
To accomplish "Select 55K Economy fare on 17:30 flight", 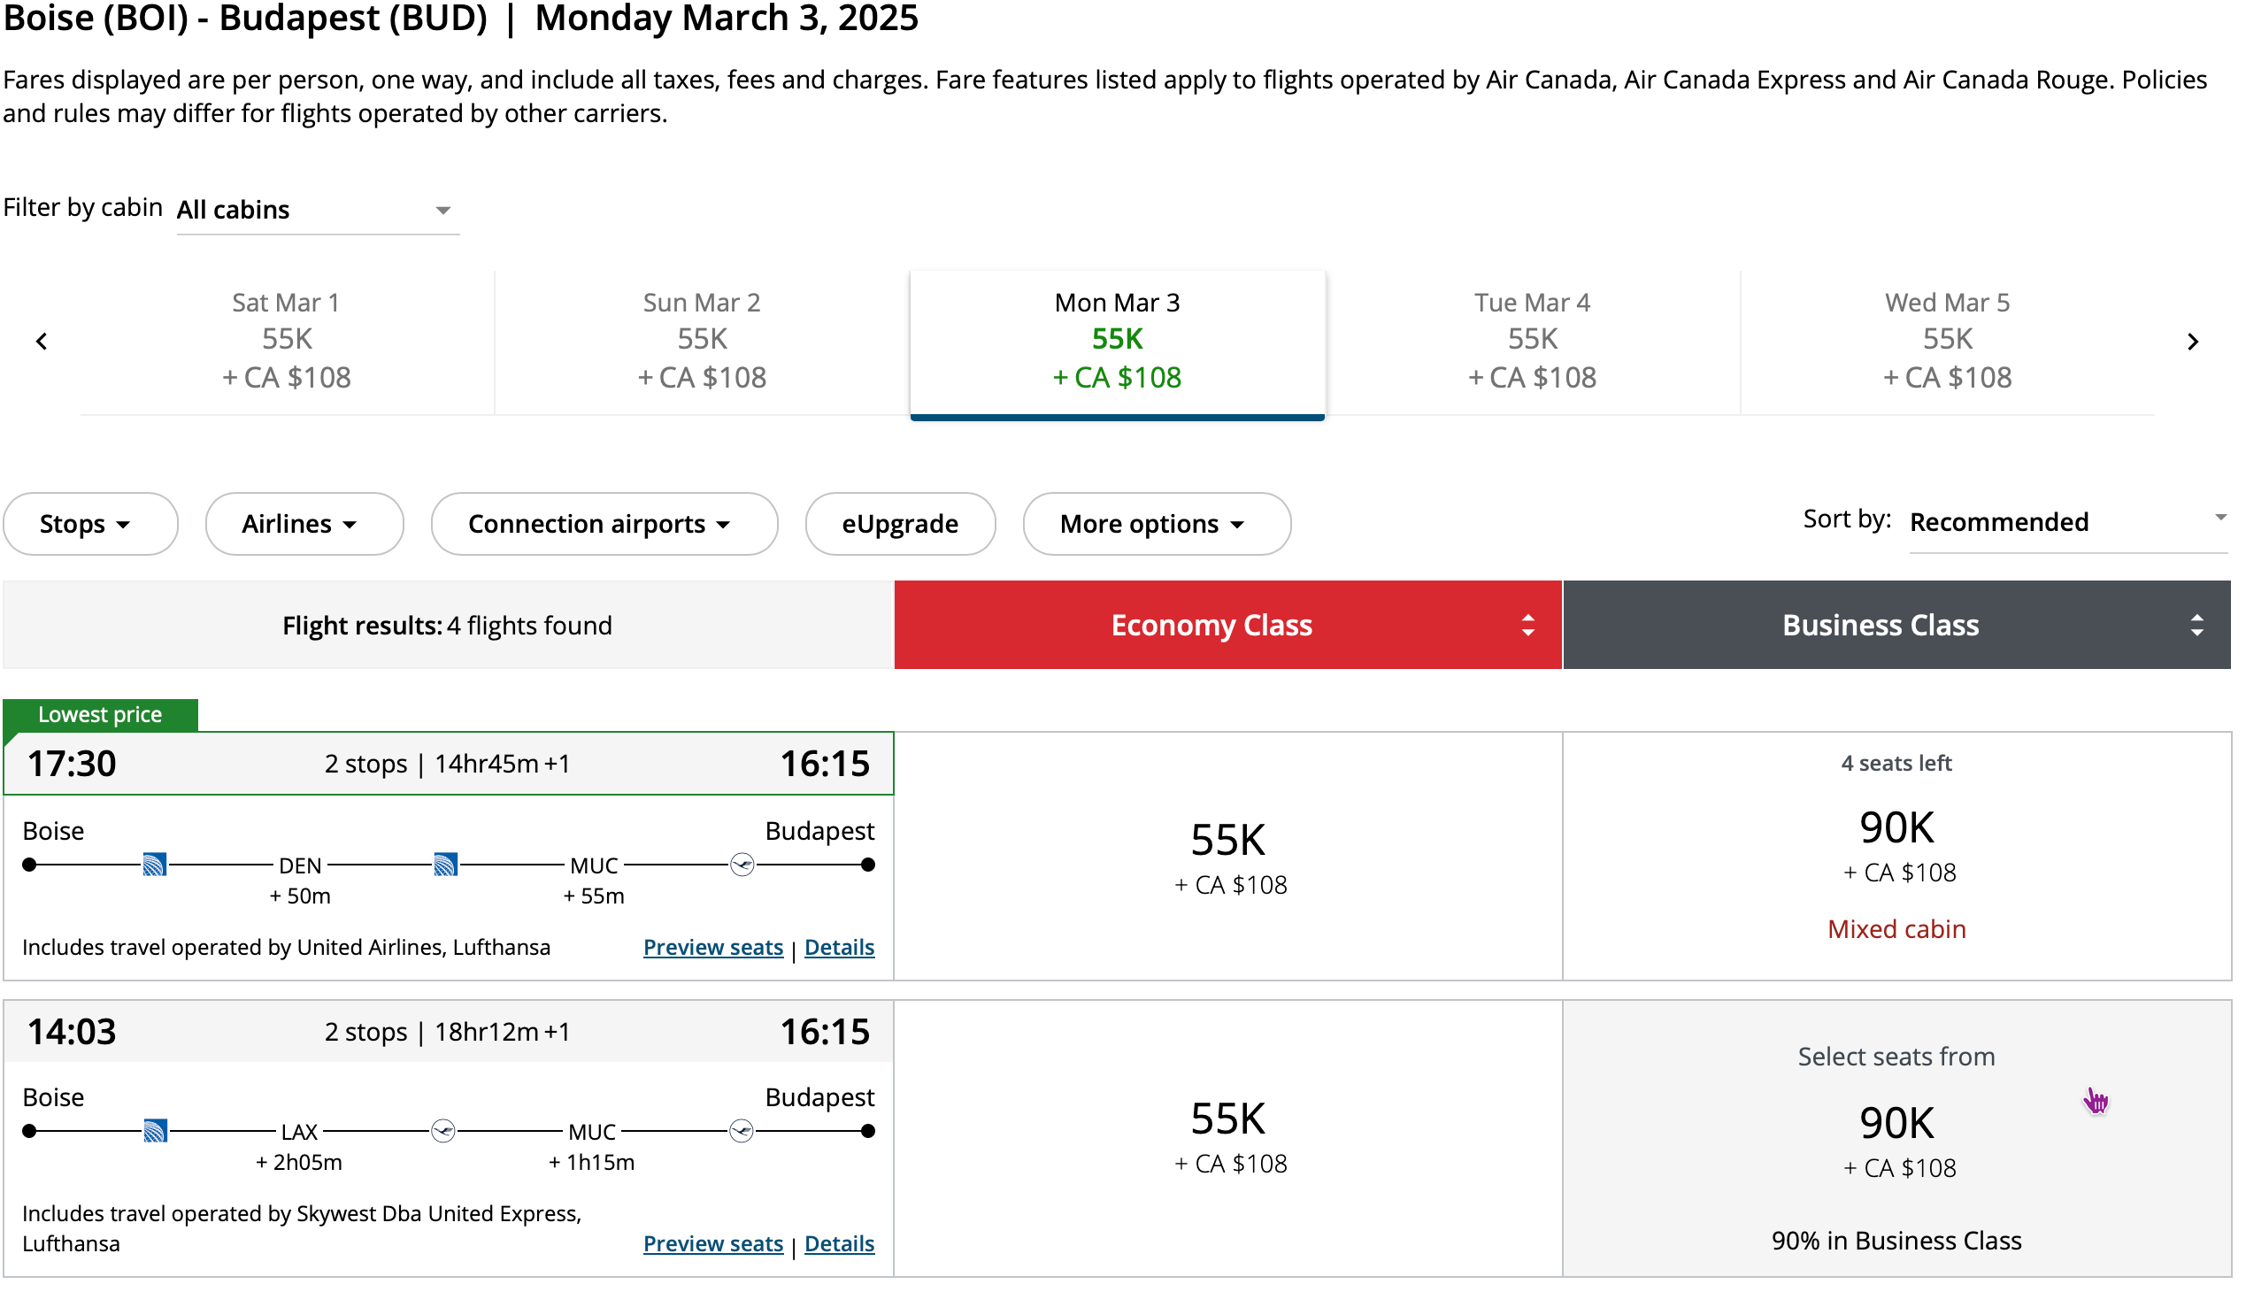I will [1227, 857].
